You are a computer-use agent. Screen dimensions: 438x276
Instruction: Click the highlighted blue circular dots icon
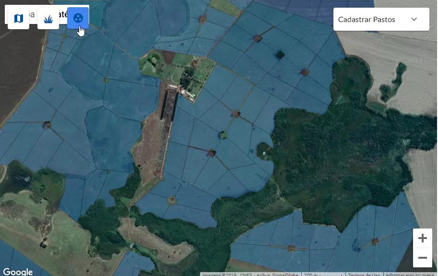(x=78, y=19)
